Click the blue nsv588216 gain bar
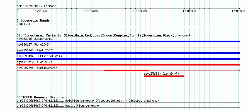Screen dimensions: 248x110 [128, 41]
